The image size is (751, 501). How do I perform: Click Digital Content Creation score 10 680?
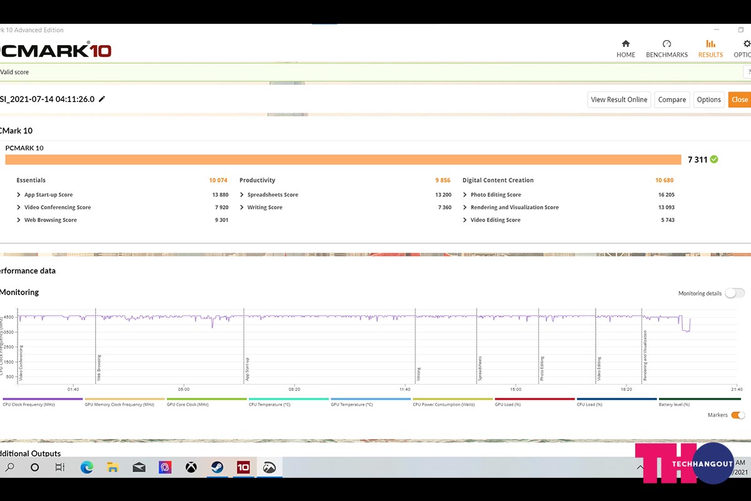click(x=665, y=180)
